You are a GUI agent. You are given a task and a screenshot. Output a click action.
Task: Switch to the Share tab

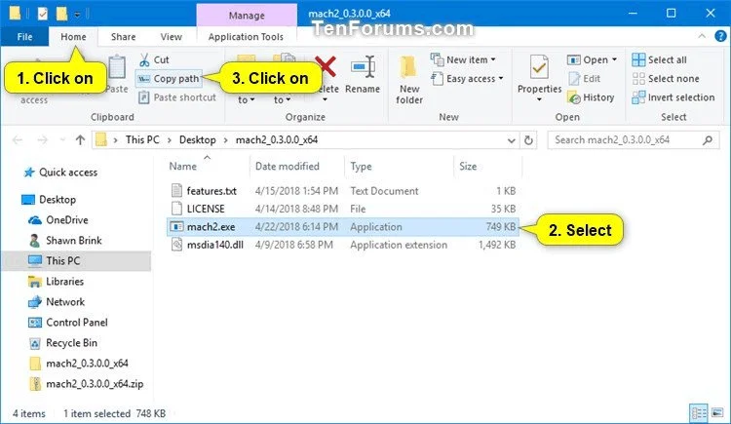point(123,36)
